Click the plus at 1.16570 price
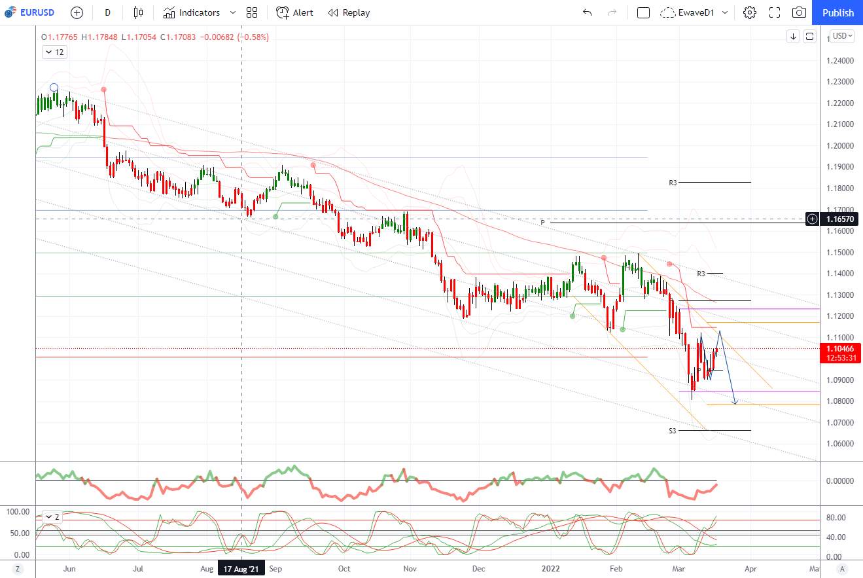Image resolution: width=863 pixels, height=578 pixels. [x=812, y=219]
